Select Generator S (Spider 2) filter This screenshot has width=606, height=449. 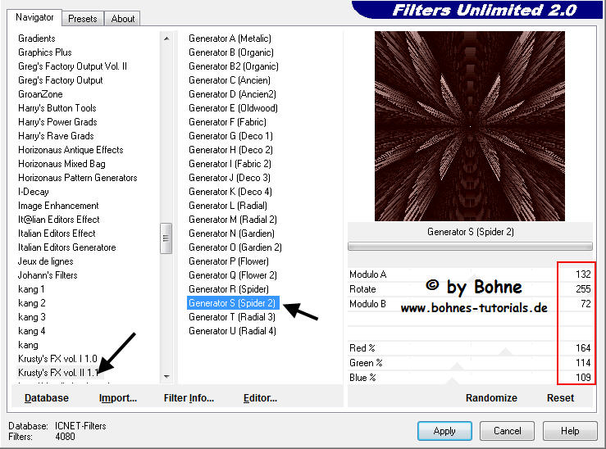(235, 303)
